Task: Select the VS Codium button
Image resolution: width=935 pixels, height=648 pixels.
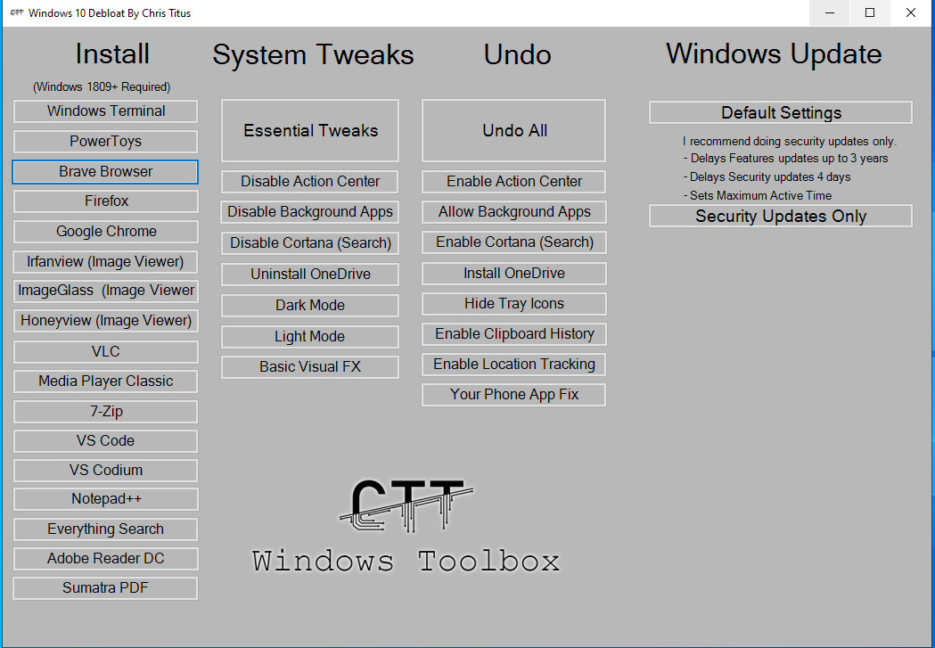Action: coord(105,471)
